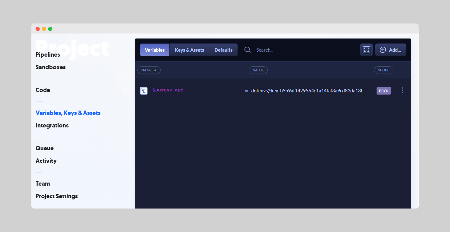This screenshot has width=450, height=232.
Task: Open the Defaults tab
Action: [223, 50]
